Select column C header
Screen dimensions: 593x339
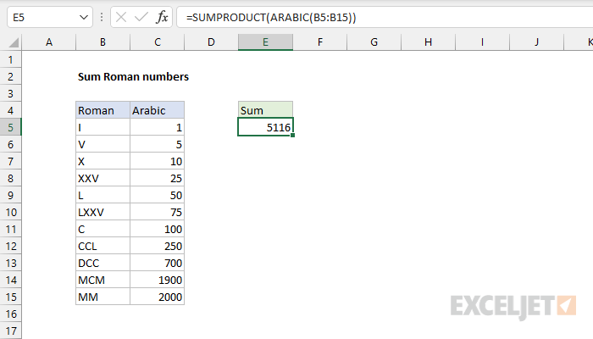coord(158,42)
